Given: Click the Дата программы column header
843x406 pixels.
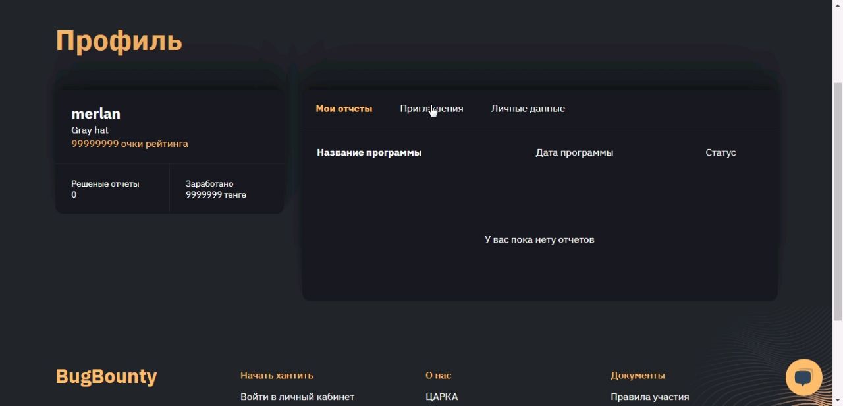Looking at the screenshot, I should pos(574,152).
